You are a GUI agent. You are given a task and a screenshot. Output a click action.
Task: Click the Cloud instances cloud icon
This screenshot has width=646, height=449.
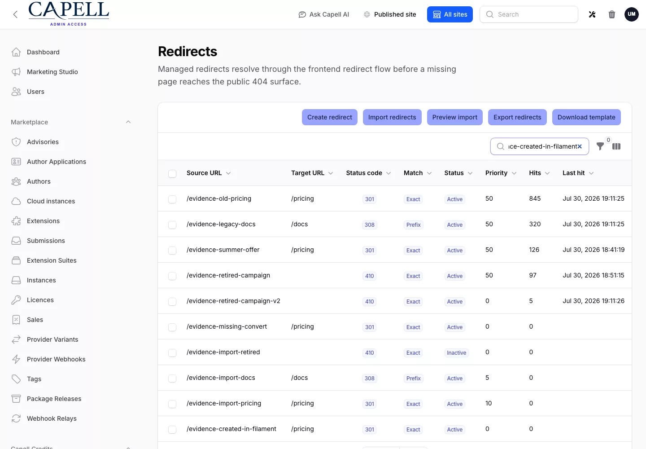16,201
